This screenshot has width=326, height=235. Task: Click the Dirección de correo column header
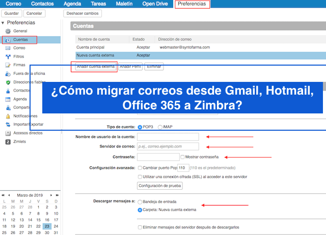pos(175,39)
